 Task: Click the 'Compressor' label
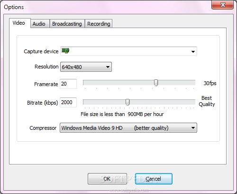(x=43, y=128)
